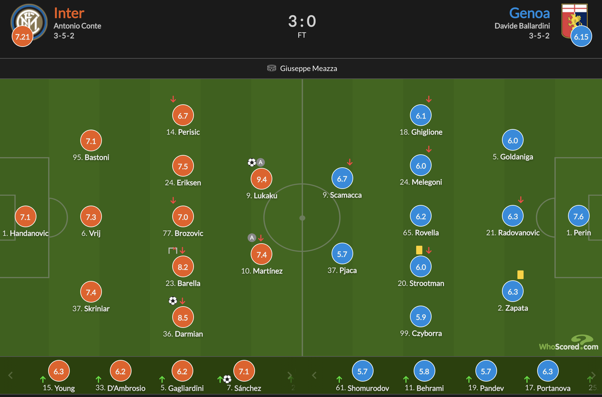Screen dimensions: 602x397
Task: Open the Genoa team name link
Action: pyautogui.click(x=529, y=13)
